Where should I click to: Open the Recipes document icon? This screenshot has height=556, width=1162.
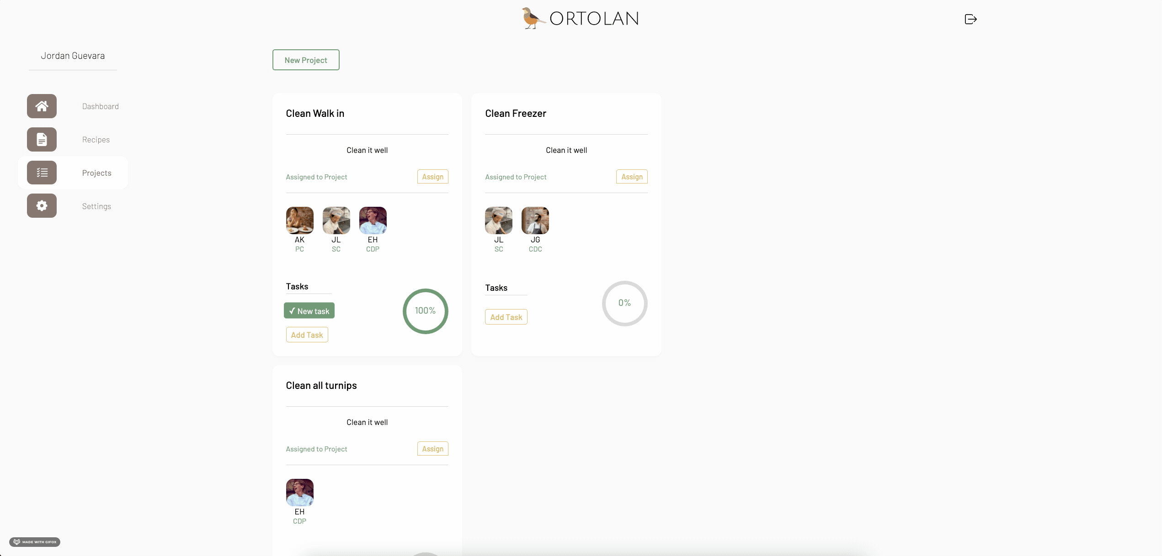click(x=42, y=139)
